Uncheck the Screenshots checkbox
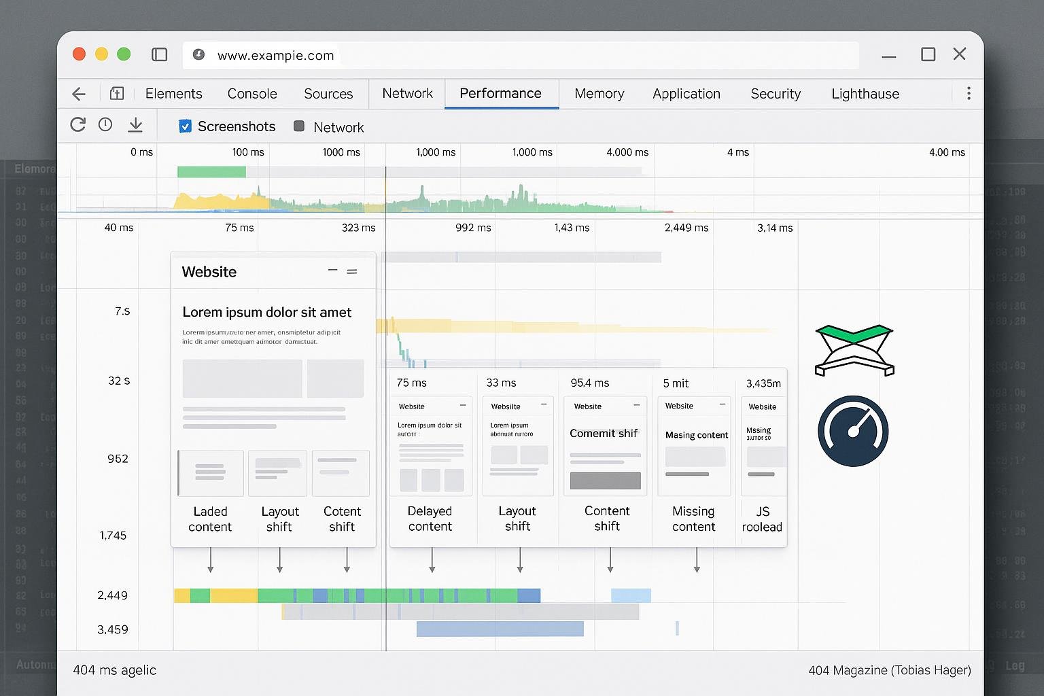 [185, 126]
